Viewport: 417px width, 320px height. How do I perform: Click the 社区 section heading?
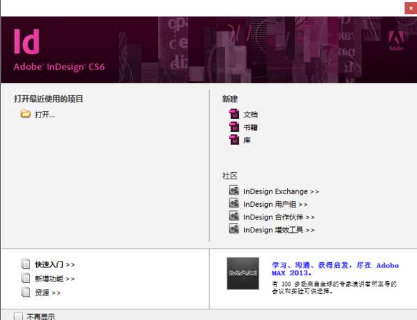(x=230, y=176)
